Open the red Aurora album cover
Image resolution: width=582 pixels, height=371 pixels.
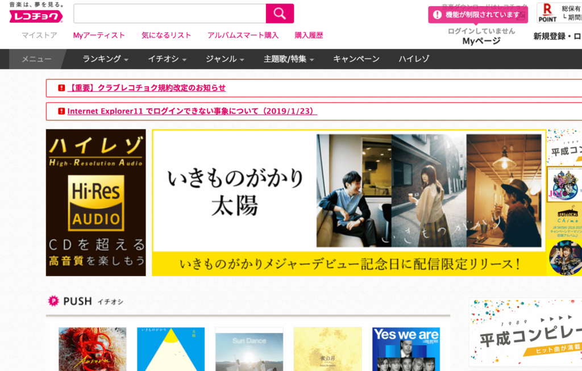(x=93, y=349)
